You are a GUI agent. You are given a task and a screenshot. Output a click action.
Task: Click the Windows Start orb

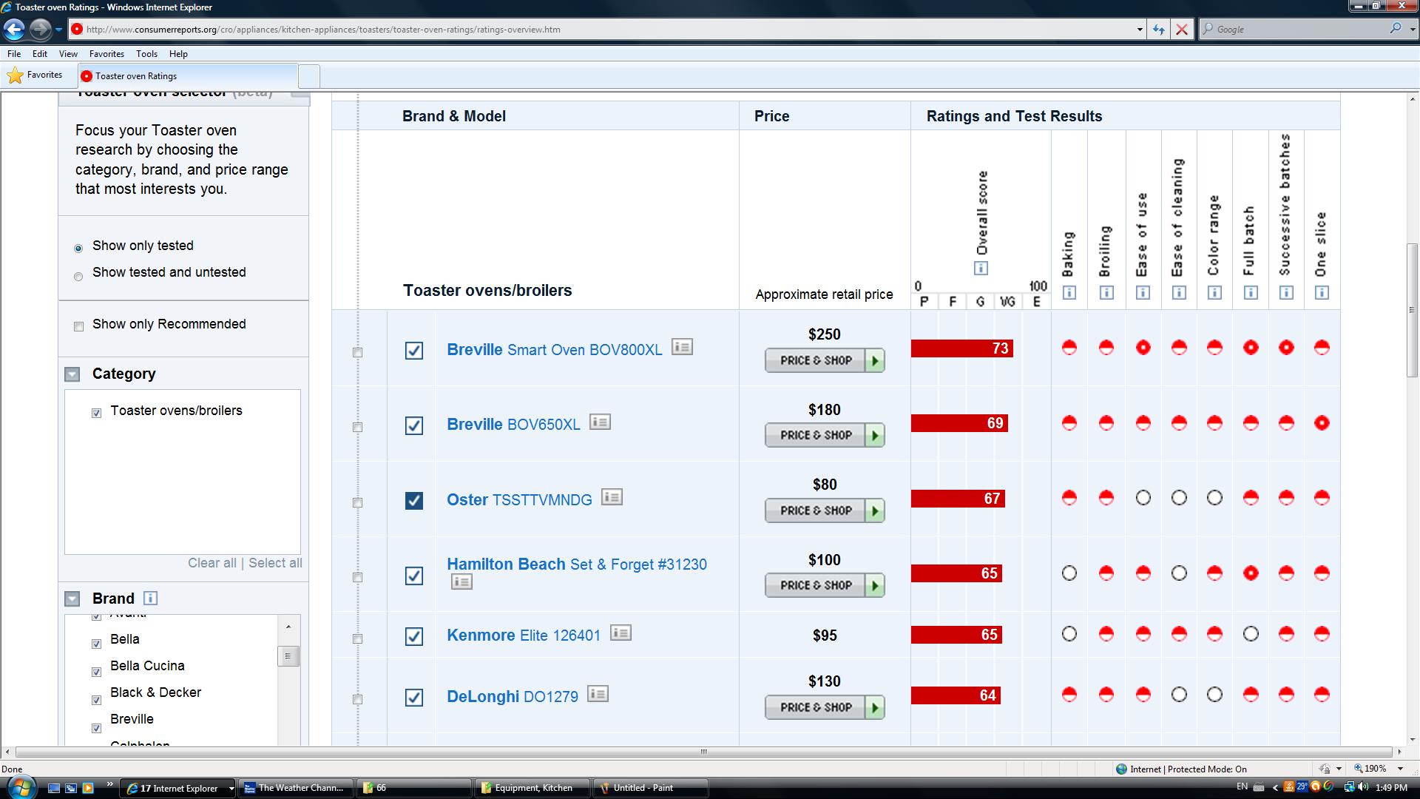(21, 787)
